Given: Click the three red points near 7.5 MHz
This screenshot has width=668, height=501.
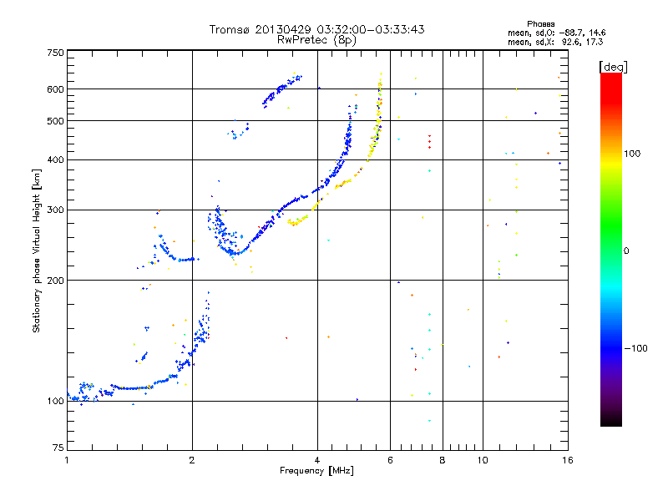Looking at the screenshot, I should coord(429,141).
